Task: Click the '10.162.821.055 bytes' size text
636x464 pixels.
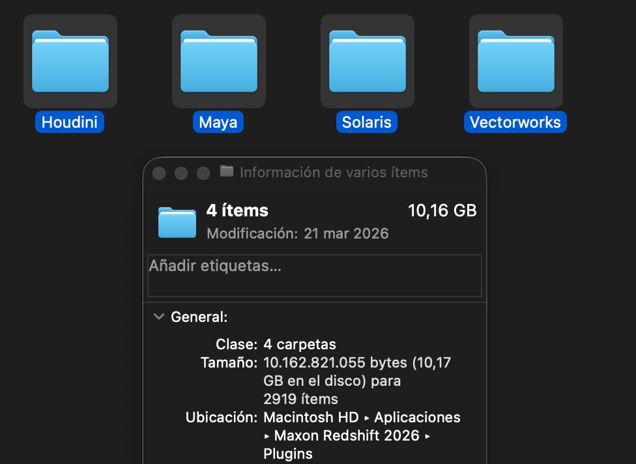Action: tap(335, 362)
